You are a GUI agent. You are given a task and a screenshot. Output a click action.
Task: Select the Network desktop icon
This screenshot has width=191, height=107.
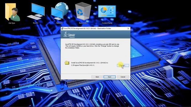tap(60, 11)
